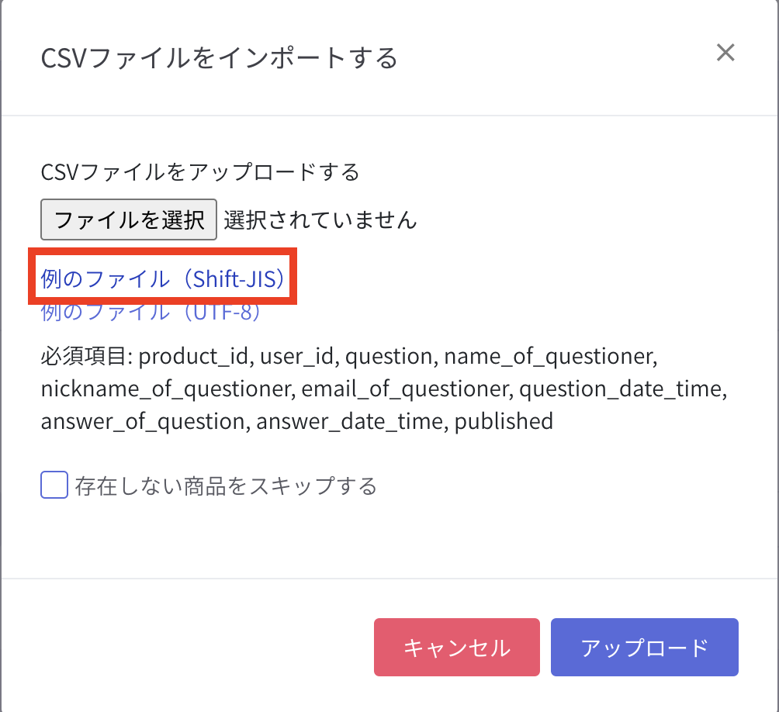Enable the 存在しない商品をスキップする checkbox

(x=54, y=486)
